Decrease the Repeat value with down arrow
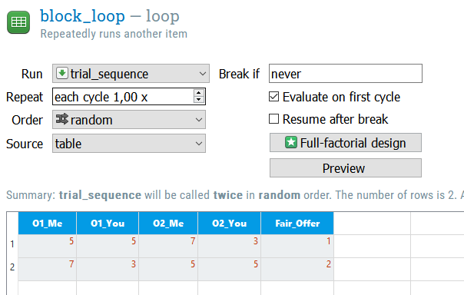Screen dimensions: 464x295 click(198, 100)
